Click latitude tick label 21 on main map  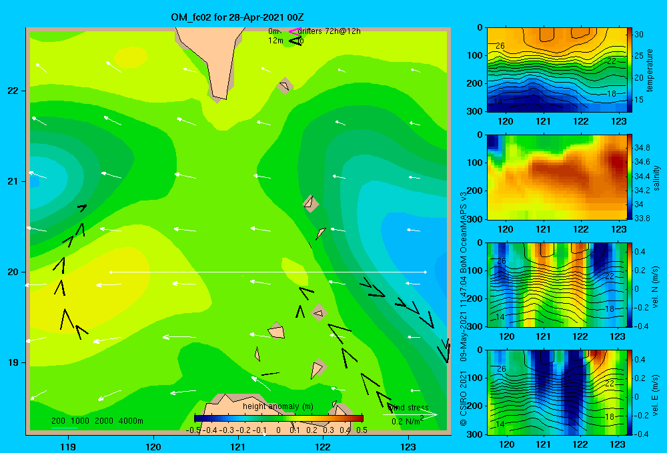(13, 181)
